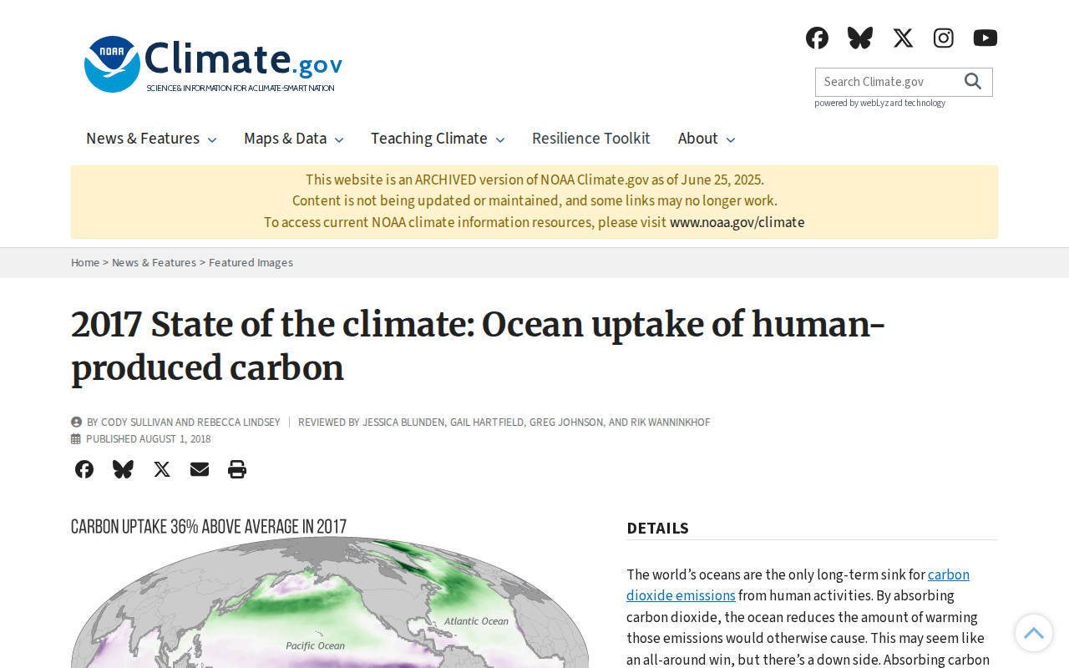
Task: Open Instagram icon in header
Action: (x=944, y=38)
